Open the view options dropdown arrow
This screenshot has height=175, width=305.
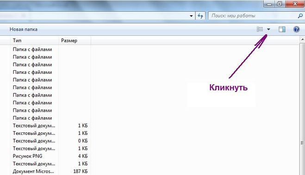pos(268,29)
